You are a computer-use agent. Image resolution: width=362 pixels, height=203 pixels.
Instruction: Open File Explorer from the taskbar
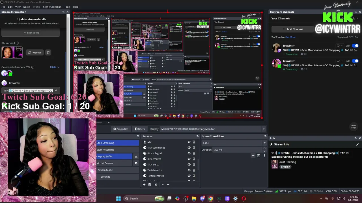[194, 198]
